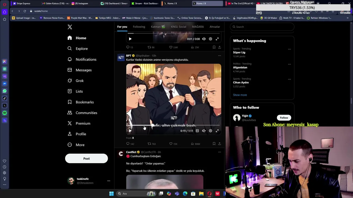This screenshot has height=198, width=353.
Task: Open Communities from the sidebar
Action: point(82,113)
